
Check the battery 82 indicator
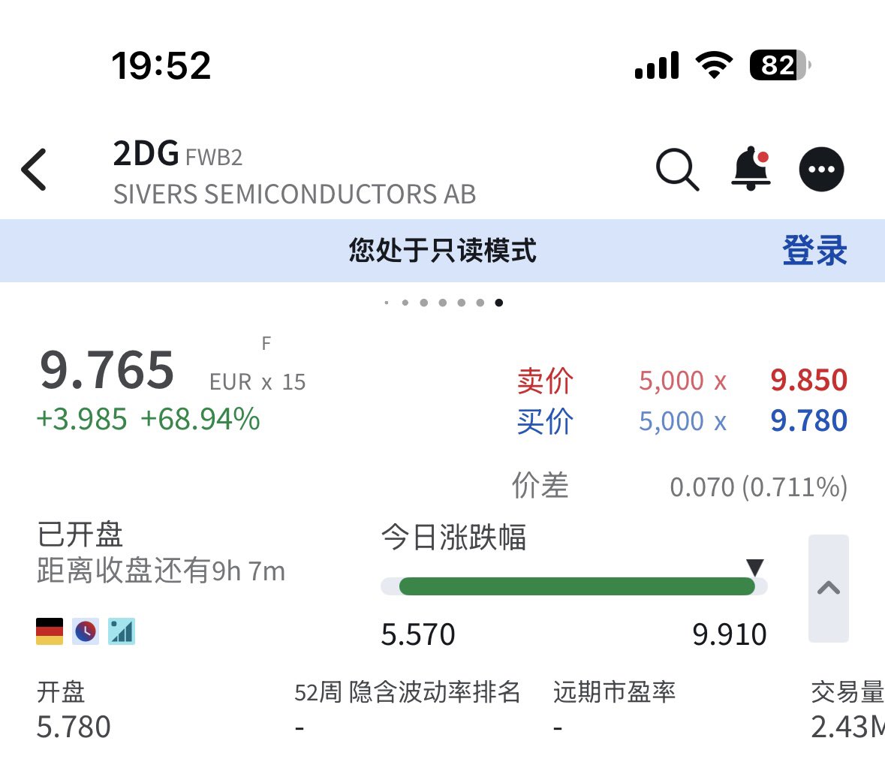tap(780, 65)
